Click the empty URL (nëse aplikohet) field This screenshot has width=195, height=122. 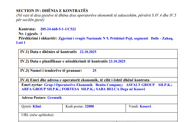(x=101, y=115)
